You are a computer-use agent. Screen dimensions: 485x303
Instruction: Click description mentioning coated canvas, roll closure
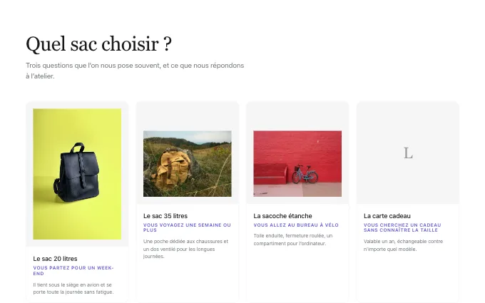click(293, 240)
